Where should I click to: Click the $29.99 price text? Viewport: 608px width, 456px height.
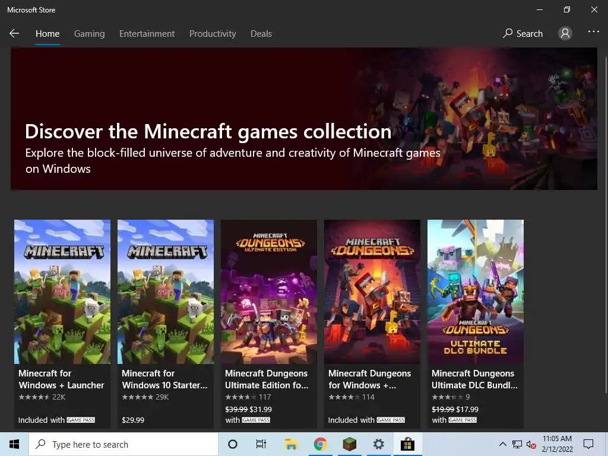tap(133, 420)
